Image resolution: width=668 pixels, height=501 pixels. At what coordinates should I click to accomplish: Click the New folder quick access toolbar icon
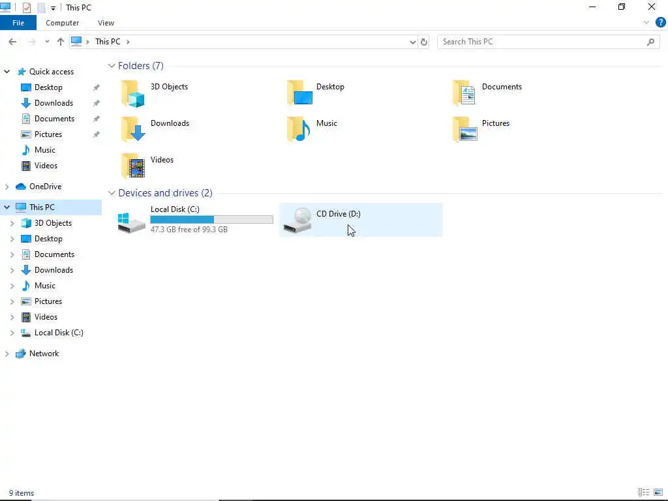tap(41, 8)
